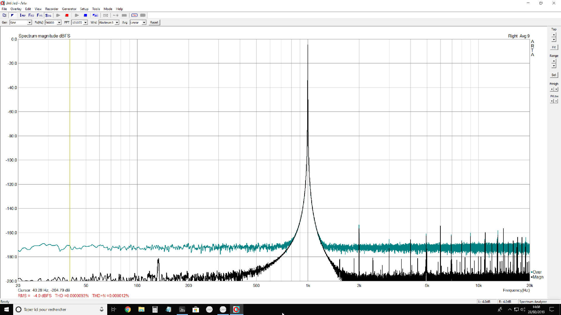561x315 pixels.
Task: Click the THD+N =0.000012% readout
Action: [x=110, y=296]
